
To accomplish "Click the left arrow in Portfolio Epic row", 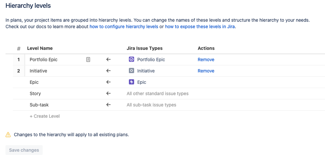I will pos(108,60).
